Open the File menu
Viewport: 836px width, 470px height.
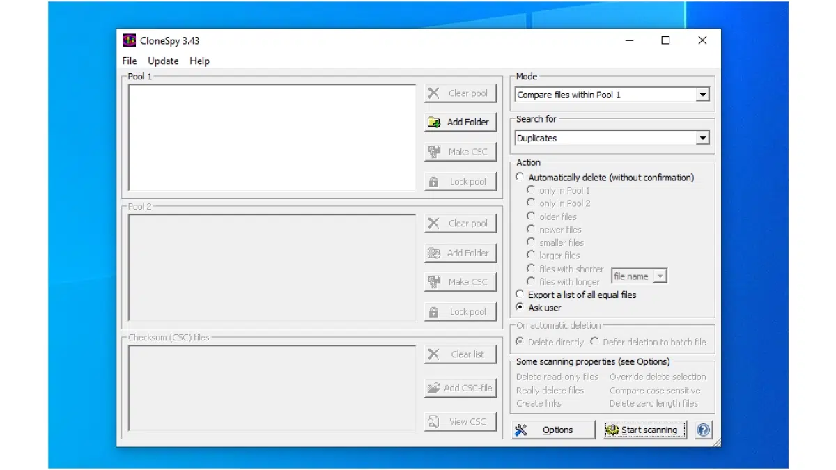pos(130,61)
